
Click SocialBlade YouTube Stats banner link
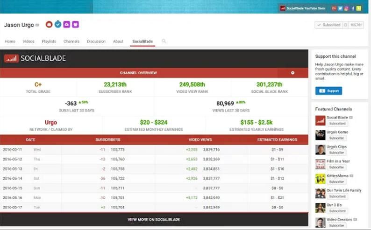[x=303, y=8]
